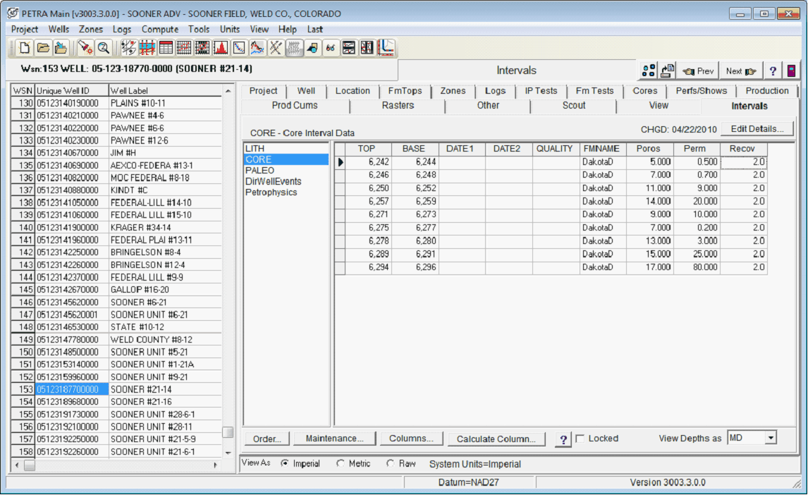Image resolution: width=808 pixels, height=495 pixels.
Task: Click the purple exit door icon
Action: click(x=792, y=71)
